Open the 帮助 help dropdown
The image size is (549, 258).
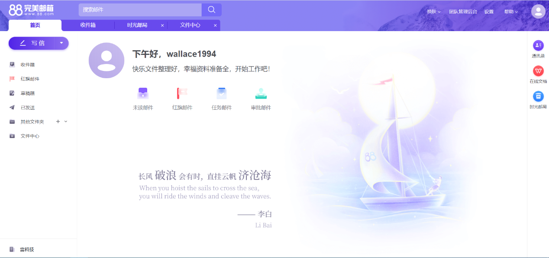tap(511, 12)
